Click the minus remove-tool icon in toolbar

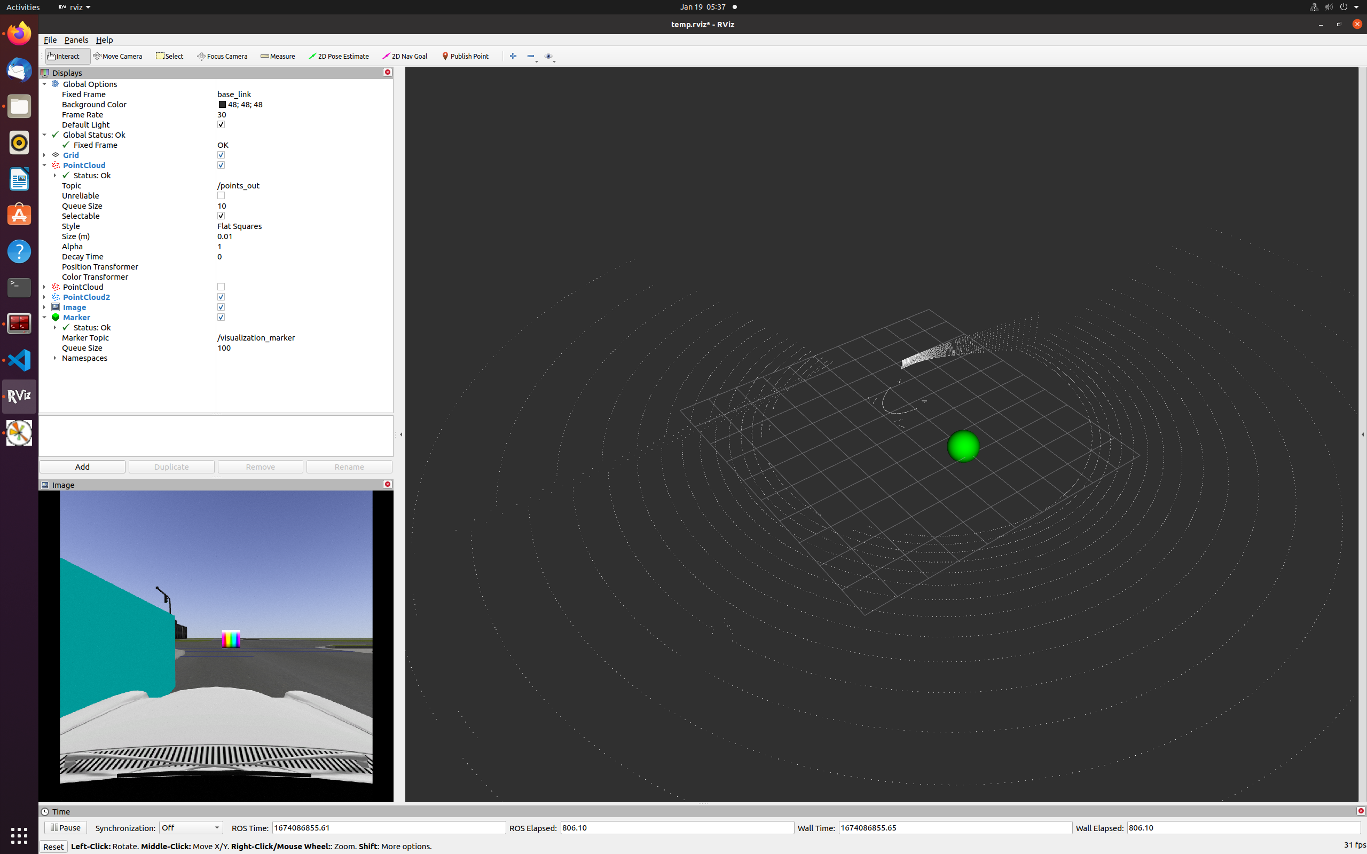point(530,56)
